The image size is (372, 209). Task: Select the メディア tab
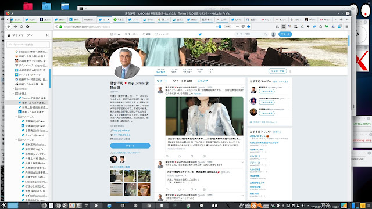point(202,81)
